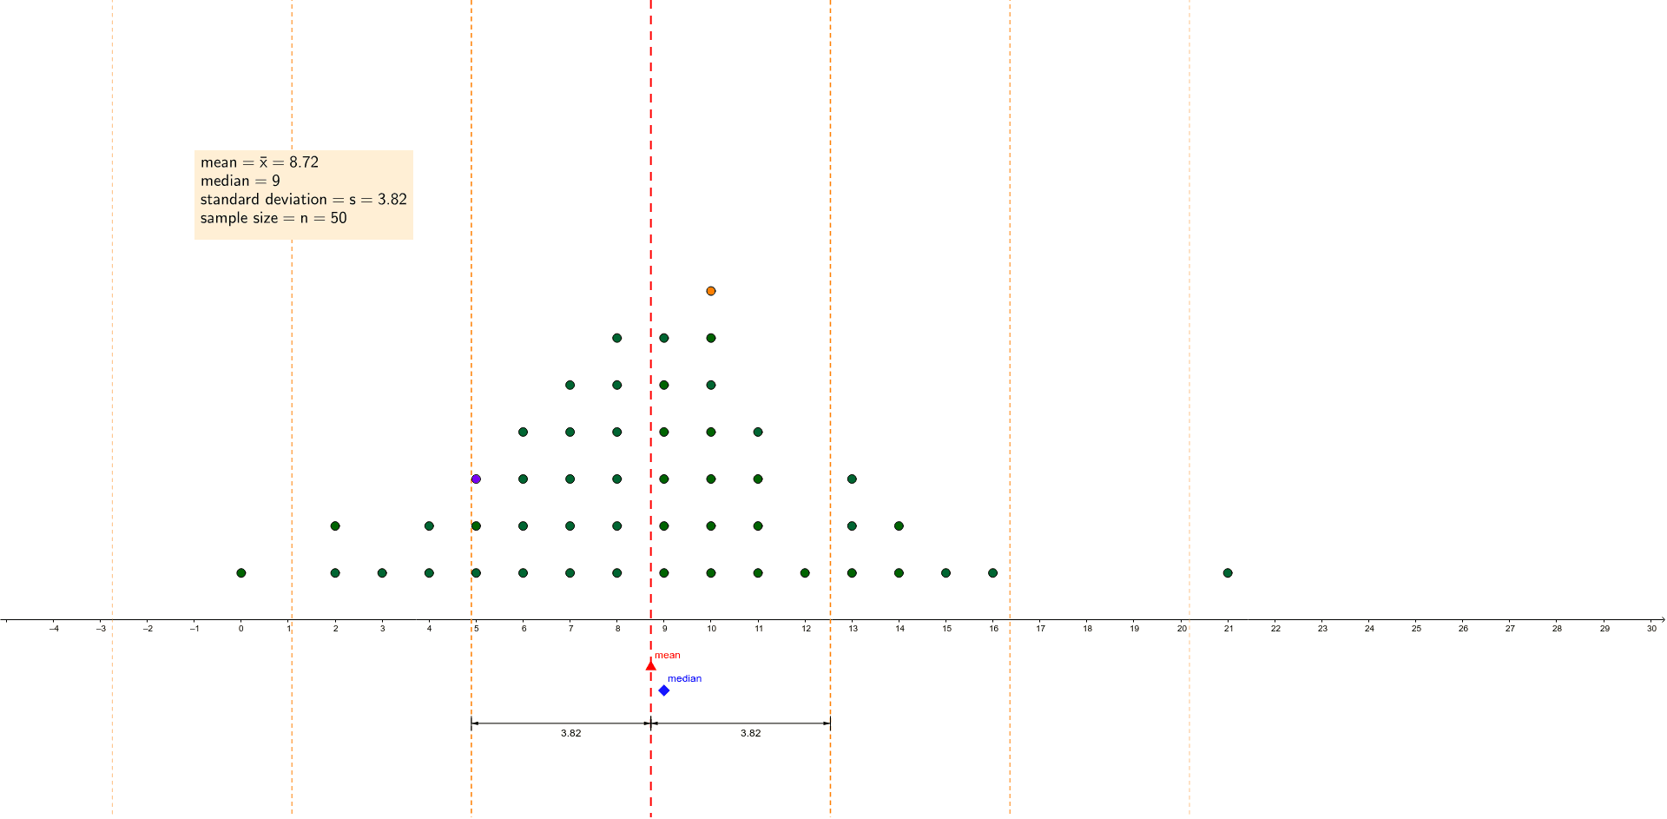This screenshot has width=1667, height=819.
Task: Click the topmost dot in column 8
Action: [x=617, y=338]
